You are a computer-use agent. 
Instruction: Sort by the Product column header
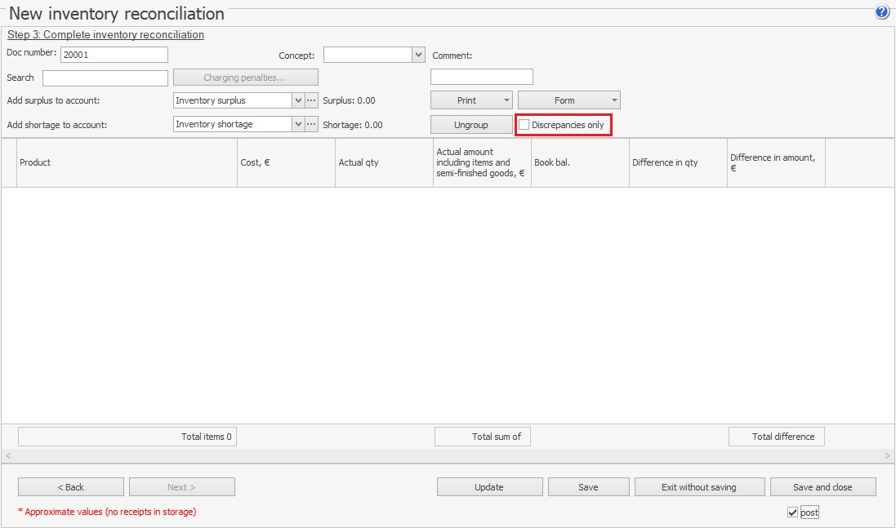click(x=127, y=162)
